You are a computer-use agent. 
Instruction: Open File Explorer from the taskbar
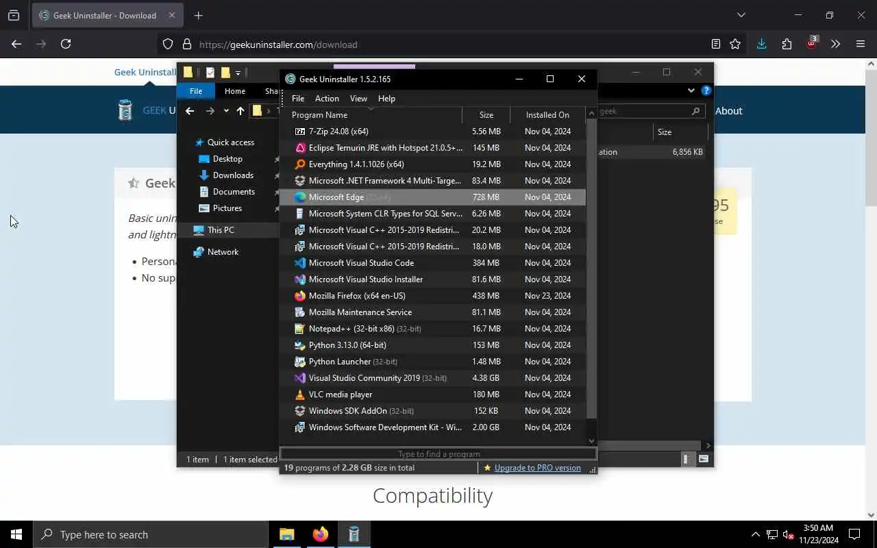tap(286, 534)
